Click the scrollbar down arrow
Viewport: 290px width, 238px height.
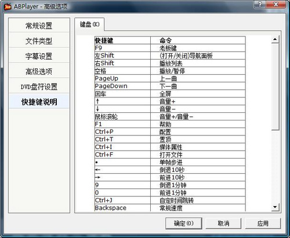(275, 207)
